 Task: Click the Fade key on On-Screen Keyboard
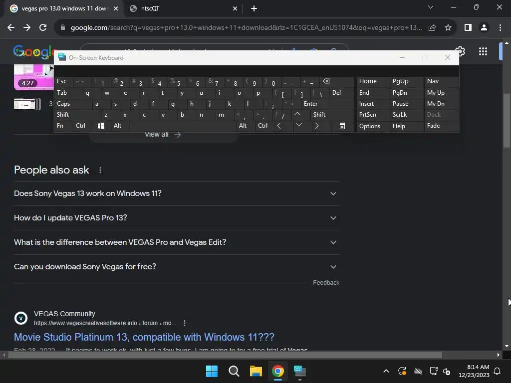click(x=441, y=126)
